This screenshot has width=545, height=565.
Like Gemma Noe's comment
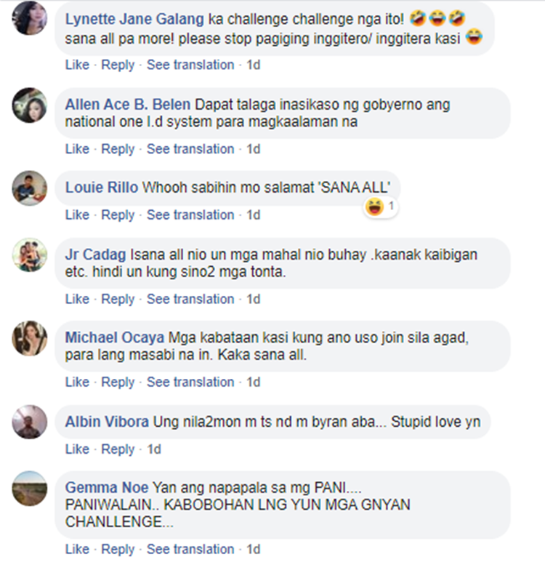[77, 549]
